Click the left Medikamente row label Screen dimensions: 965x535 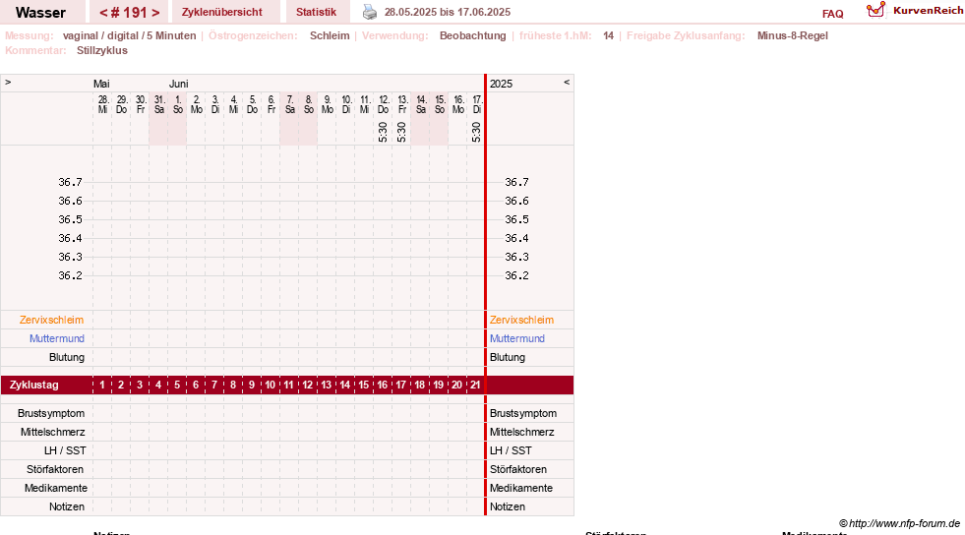(x=56, y=488)
